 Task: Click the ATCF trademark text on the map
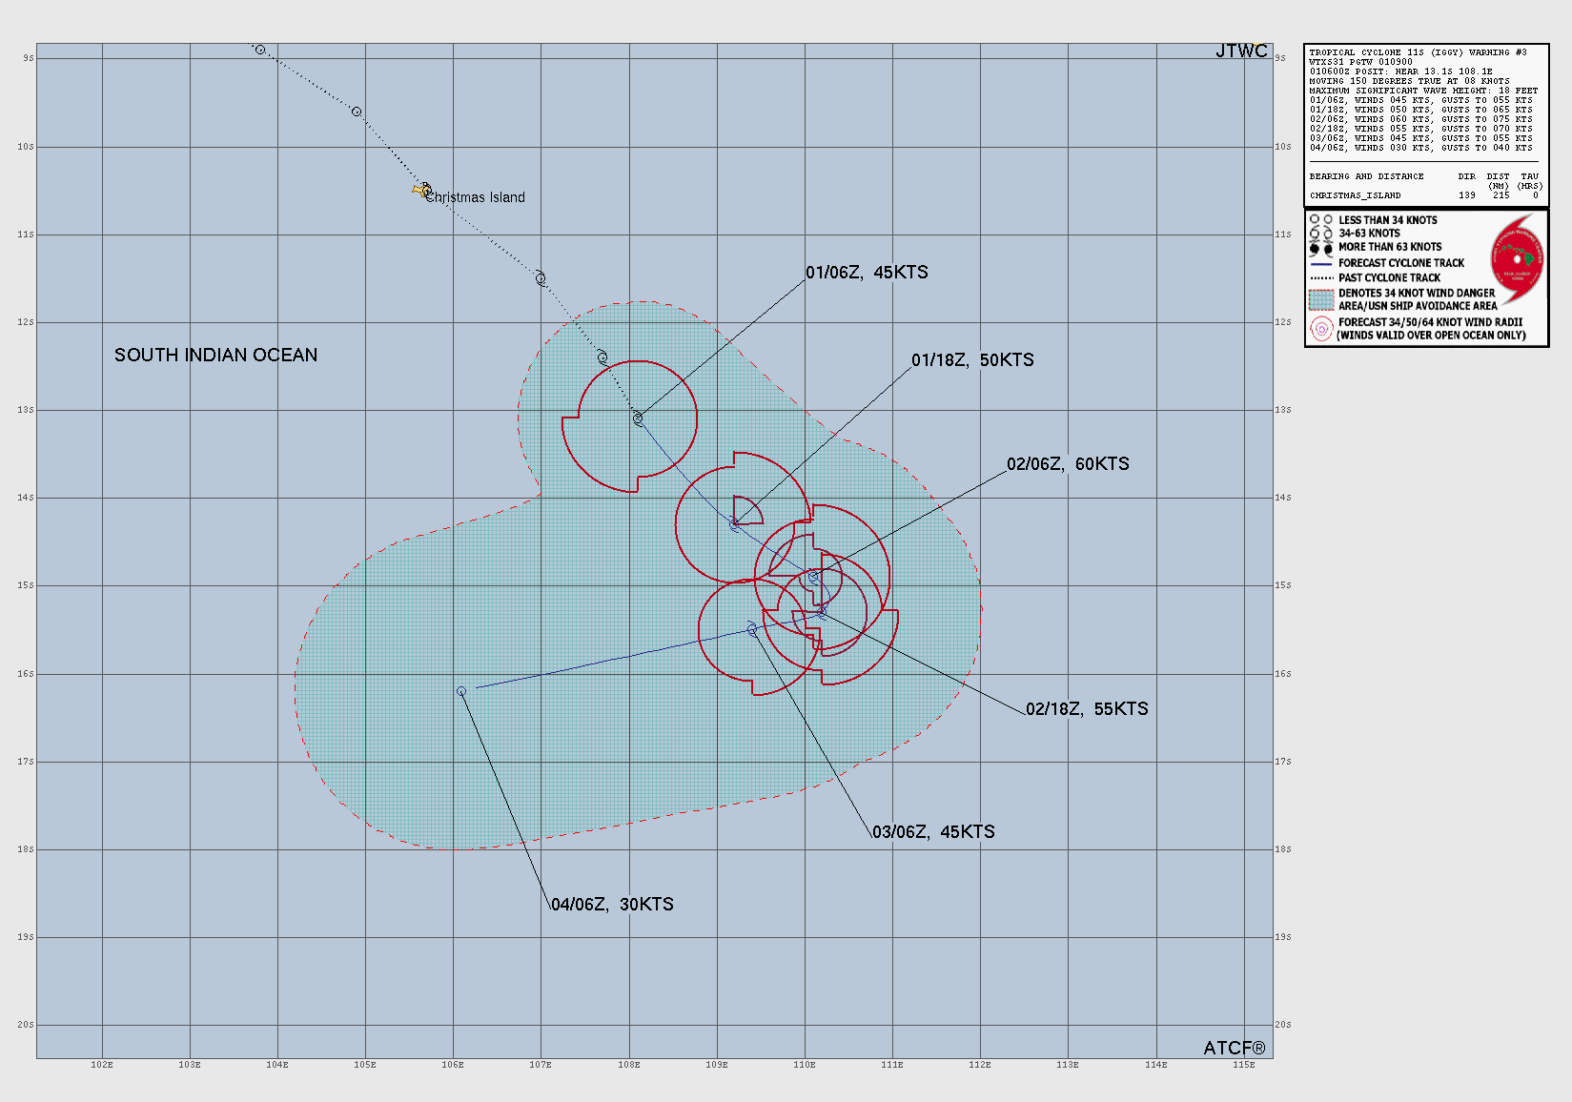tap(1234, 1049)
